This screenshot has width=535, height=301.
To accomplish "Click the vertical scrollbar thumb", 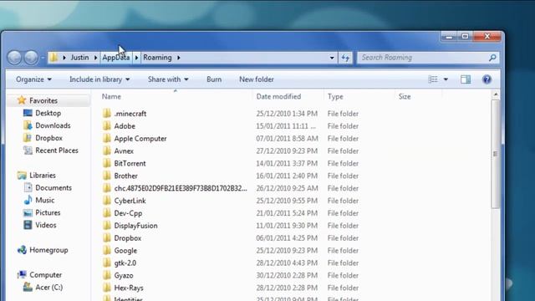I will point(496,154).
